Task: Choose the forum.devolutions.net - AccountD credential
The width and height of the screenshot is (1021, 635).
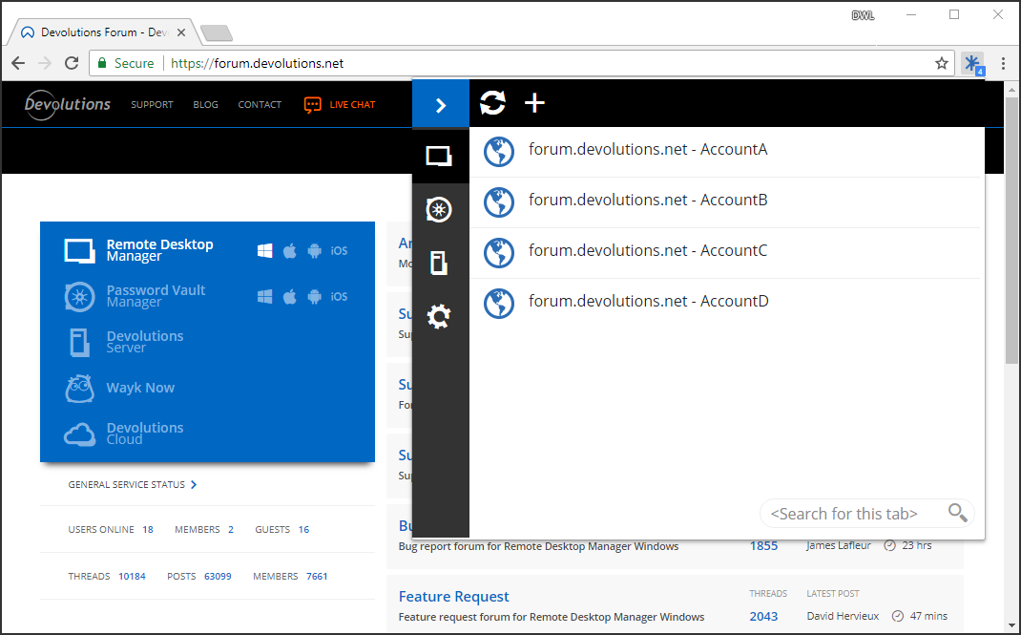Action: click(x=725, y=304)
